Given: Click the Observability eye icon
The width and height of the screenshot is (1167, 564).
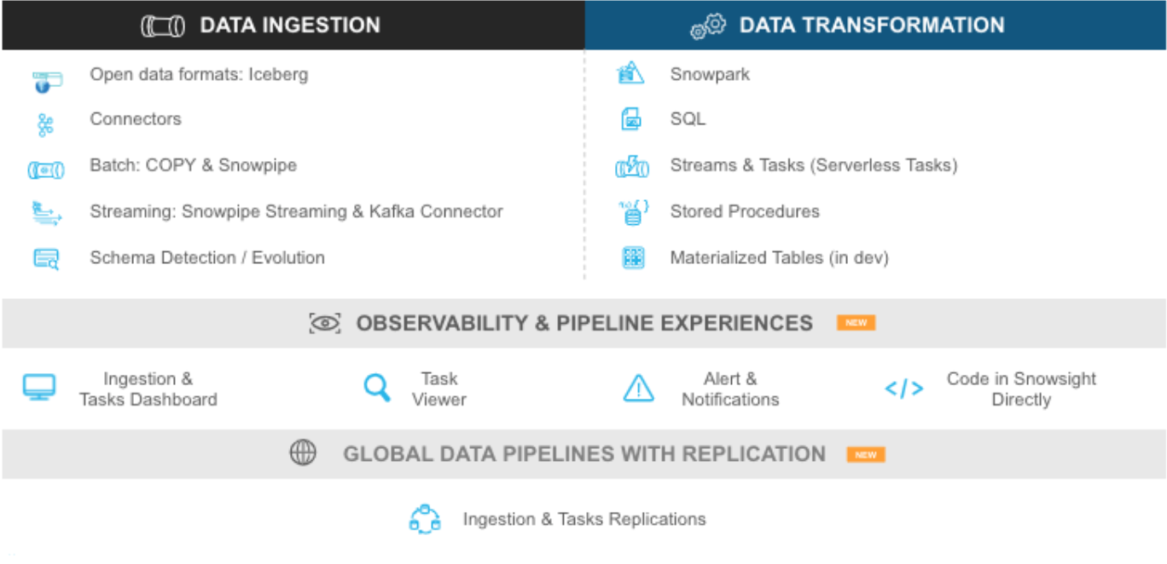Looking at the screenshot, I should (325, 324).
